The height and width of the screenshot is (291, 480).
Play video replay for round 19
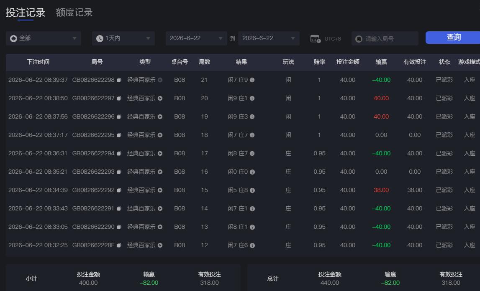(160, 116)
